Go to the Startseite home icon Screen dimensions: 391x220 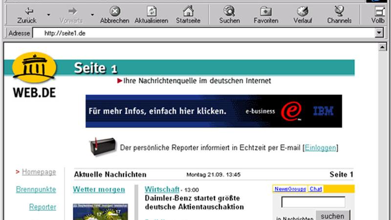[188, 15]
